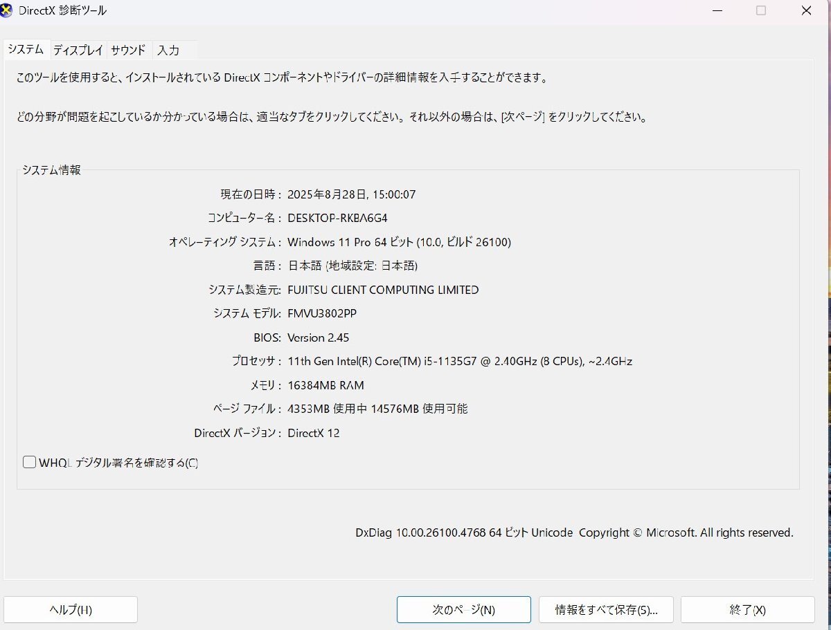Open the サウンド tab
831x630 pixels.
pyautogui.click(x=129, y=50)
